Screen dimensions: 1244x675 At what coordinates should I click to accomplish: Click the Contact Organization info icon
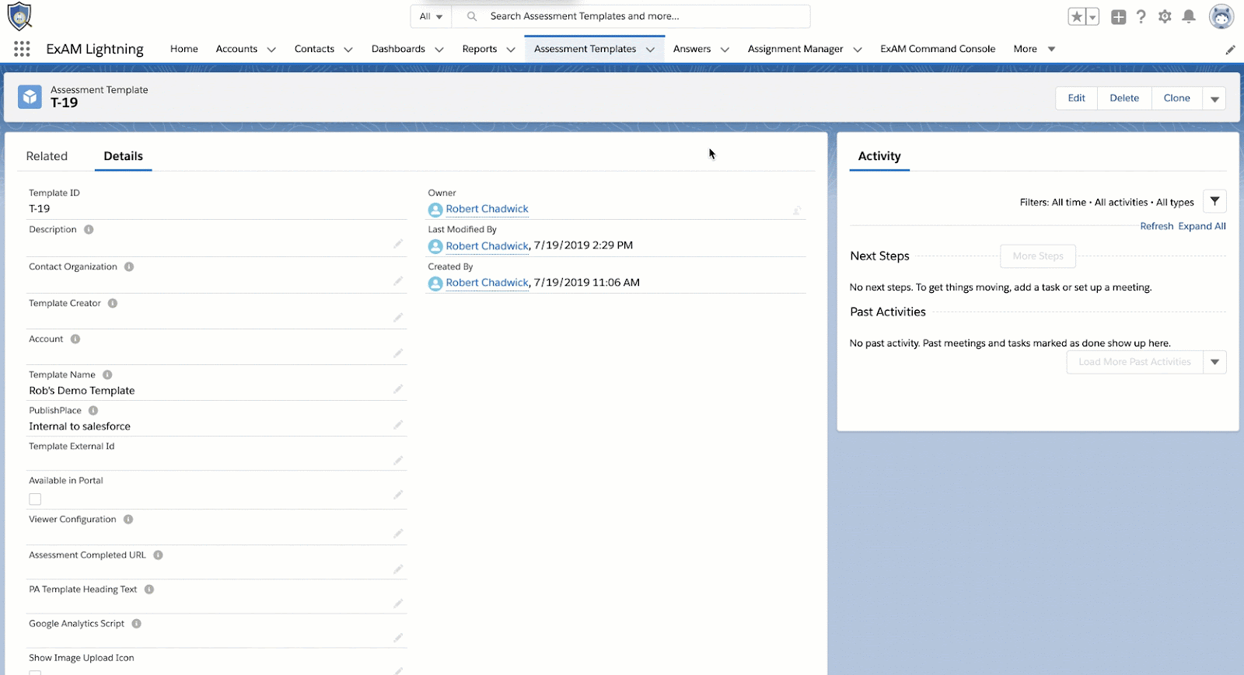pos(129,267)
